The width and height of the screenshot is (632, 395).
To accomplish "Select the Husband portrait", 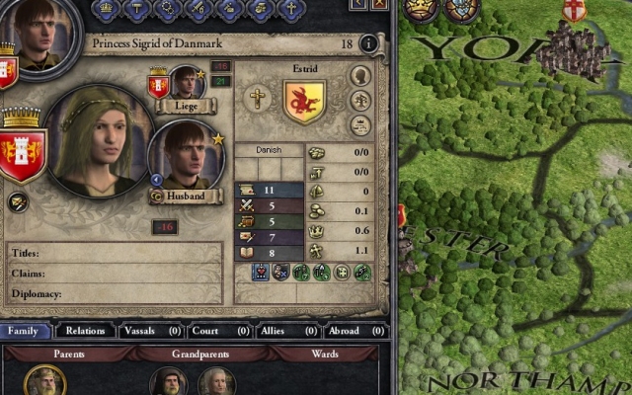I will pos(187,156).
